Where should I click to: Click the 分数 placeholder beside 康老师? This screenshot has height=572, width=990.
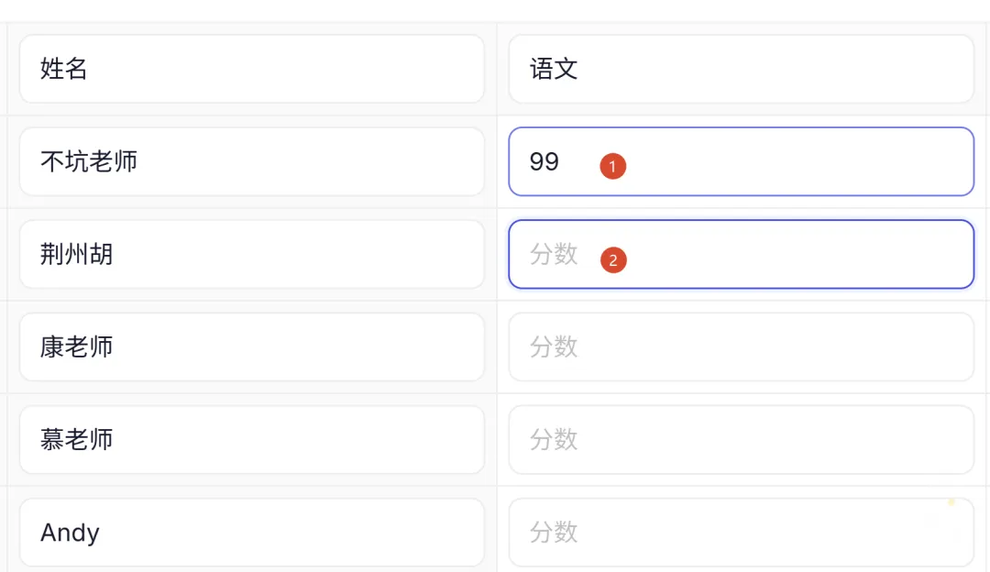tap(554, 346)
